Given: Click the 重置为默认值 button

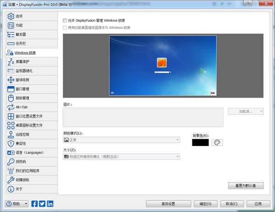Looking at the screenshot, I should click(x=246, y=186).
